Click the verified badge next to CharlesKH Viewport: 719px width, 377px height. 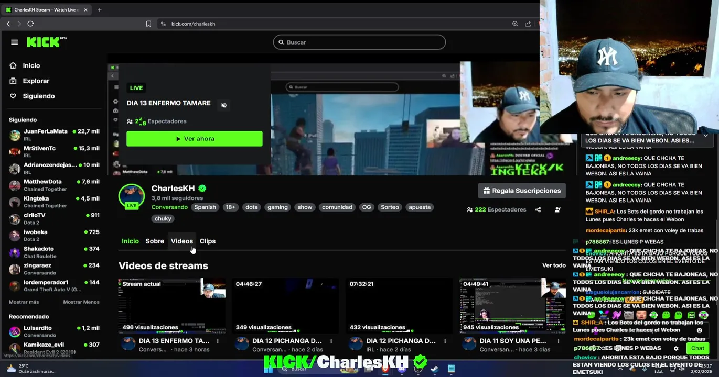pos(202,188)
